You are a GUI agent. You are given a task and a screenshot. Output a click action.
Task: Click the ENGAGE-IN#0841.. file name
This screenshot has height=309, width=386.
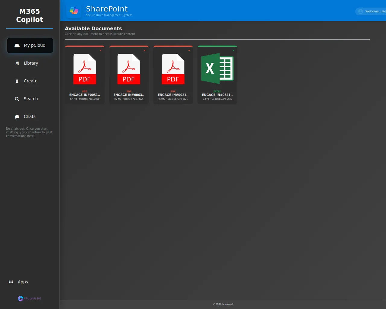[x=217, y=95]
